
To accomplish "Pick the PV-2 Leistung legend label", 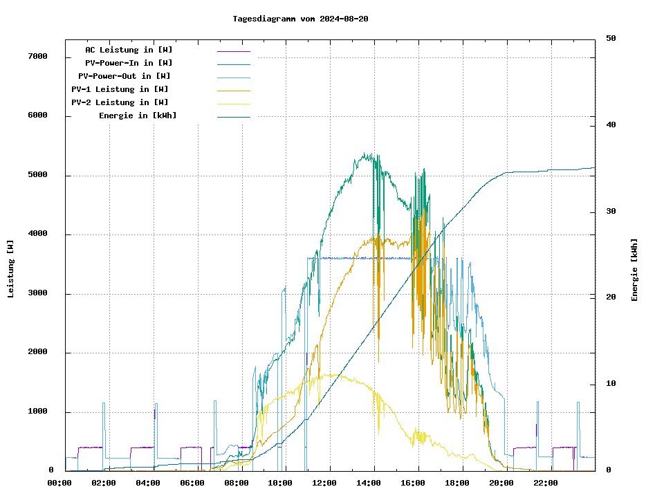I will [x=120, y=102].
